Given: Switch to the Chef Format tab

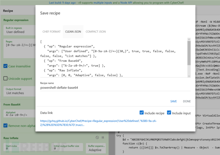Looking at the screenshot, I should pos(51,32).
